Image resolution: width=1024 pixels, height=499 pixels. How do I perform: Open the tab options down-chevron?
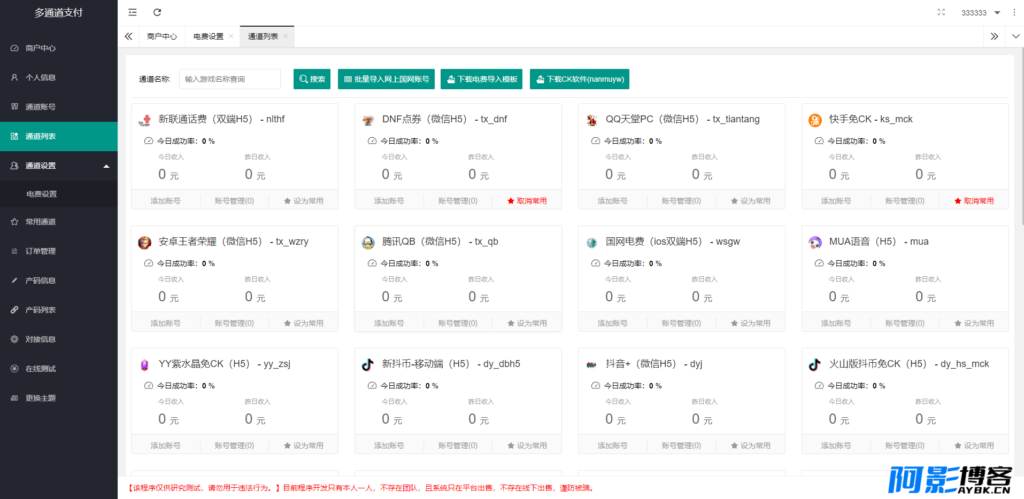(x=1015, y=36)
